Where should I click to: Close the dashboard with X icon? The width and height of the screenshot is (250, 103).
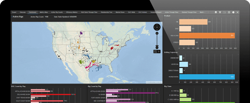(238, 12)
